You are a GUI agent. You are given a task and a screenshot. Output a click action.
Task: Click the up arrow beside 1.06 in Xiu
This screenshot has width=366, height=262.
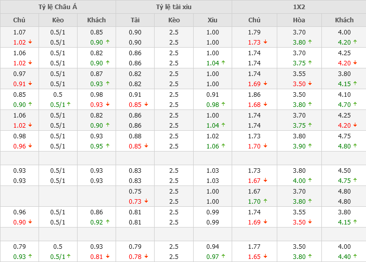click(x=224, y=146)
